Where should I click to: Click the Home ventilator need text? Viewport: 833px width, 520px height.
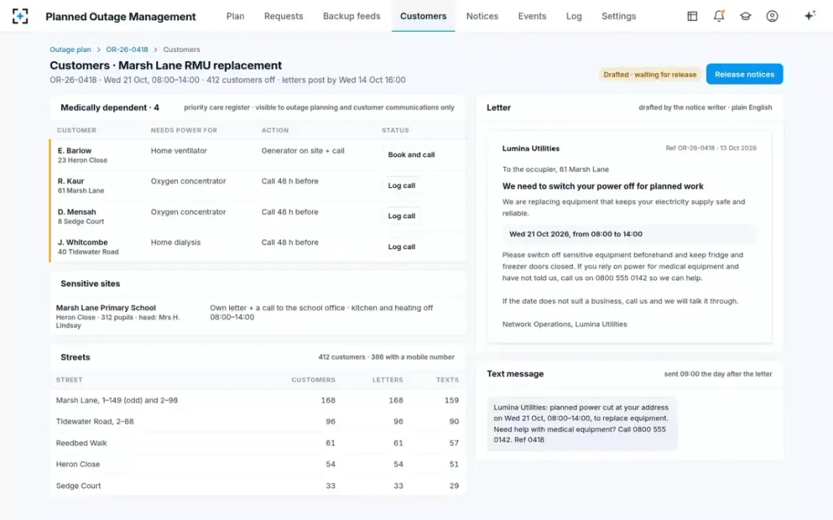(x=179, y=150)
